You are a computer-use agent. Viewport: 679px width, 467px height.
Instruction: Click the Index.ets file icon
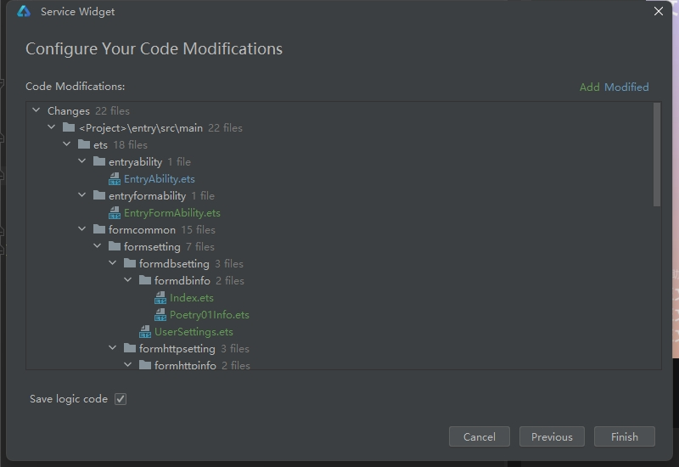pyautogui.click(x=160, y=298)
